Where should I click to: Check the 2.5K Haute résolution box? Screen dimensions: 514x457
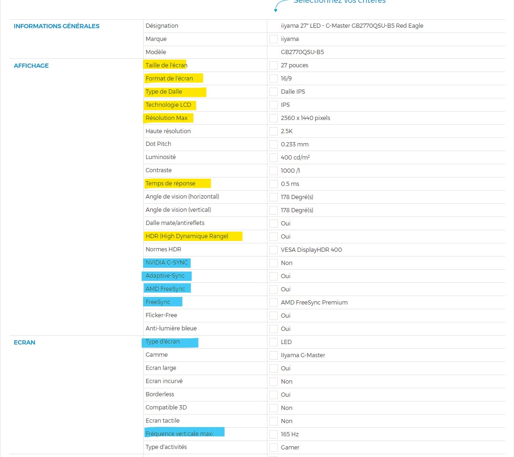tap(273, 131)
